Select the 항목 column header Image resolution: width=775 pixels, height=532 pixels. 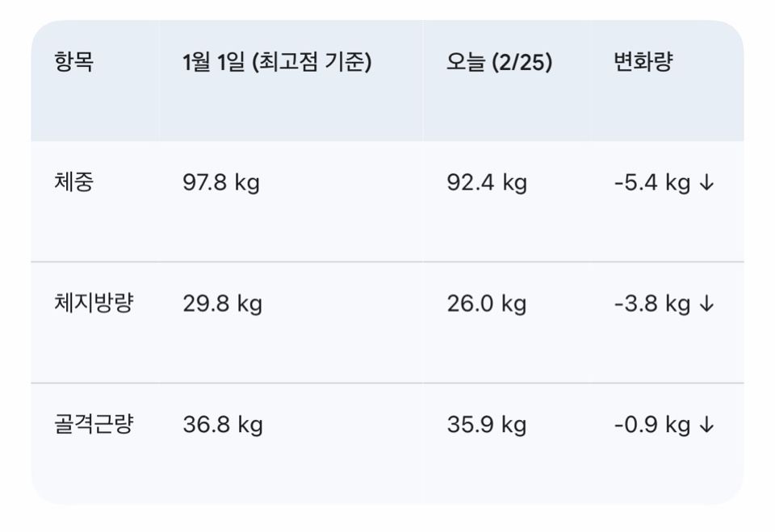click(x=74, y=62)
